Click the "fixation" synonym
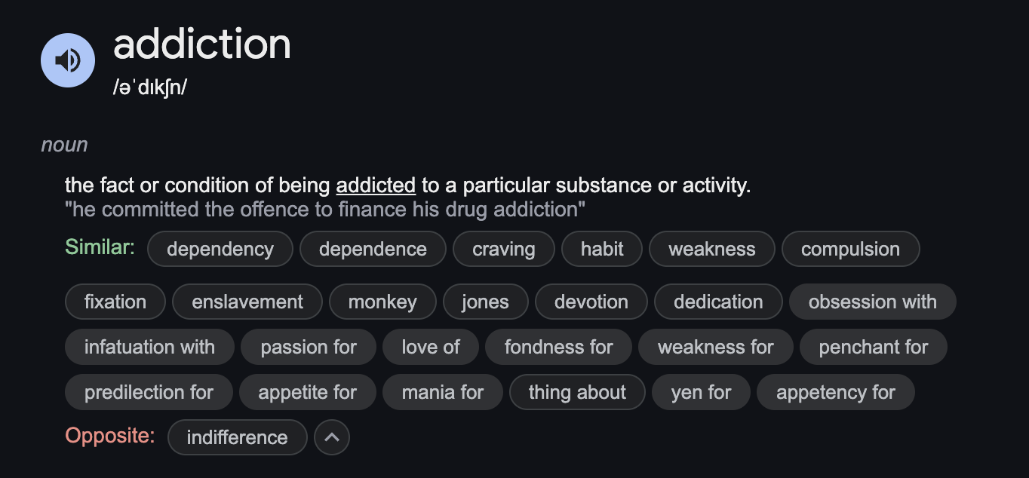Screen dimensions: 1029x478 click(115, 302)
